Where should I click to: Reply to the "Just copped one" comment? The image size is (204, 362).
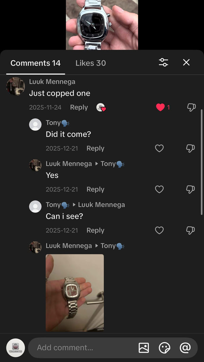click(79, 107)
